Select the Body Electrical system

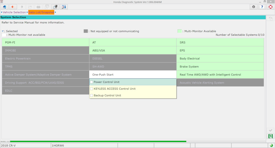pos(220,59)
